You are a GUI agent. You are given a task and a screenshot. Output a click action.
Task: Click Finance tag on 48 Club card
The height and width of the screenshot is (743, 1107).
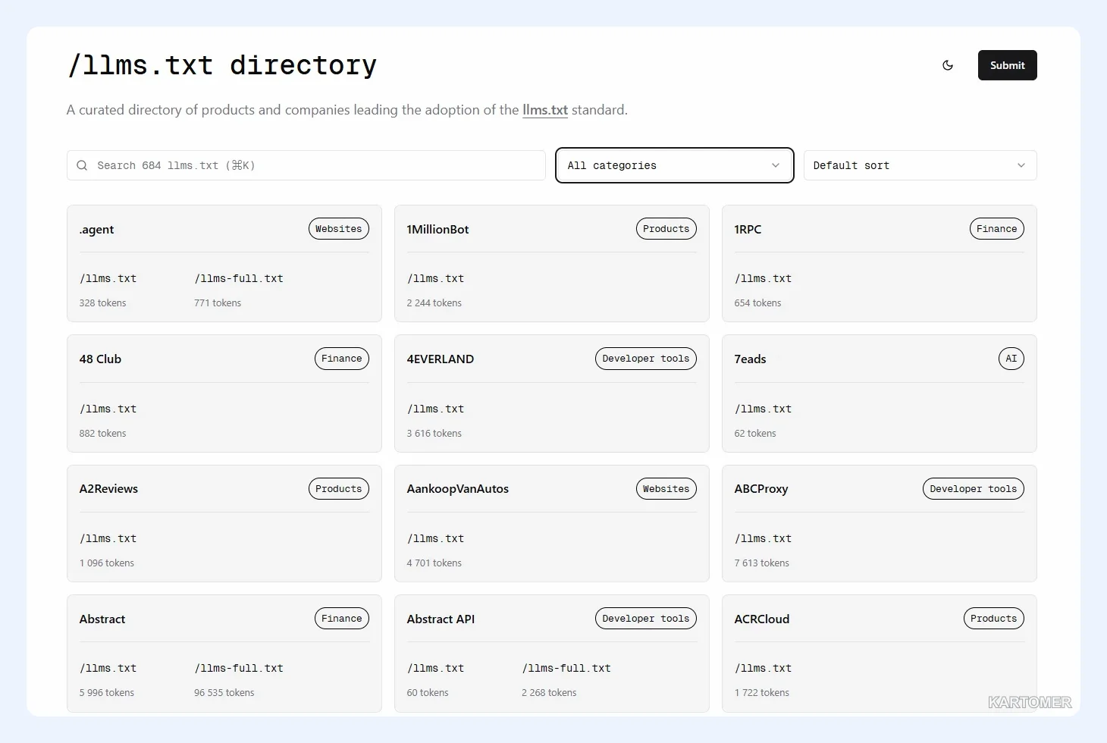tap(341, 359)
